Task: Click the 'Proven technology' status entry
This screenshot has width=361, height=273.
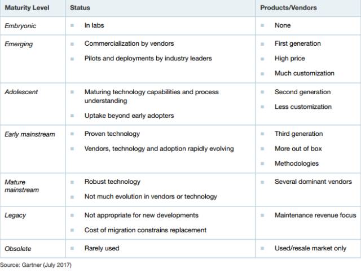Action: pos(112,134)
